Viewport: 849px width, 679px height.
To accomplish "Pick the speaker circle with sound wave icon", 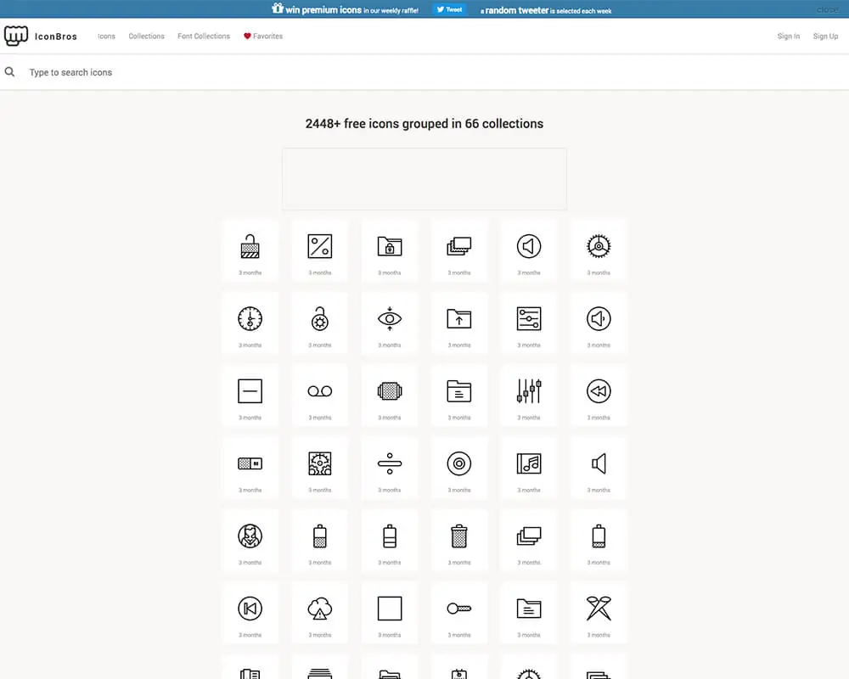I will (599, 318).
